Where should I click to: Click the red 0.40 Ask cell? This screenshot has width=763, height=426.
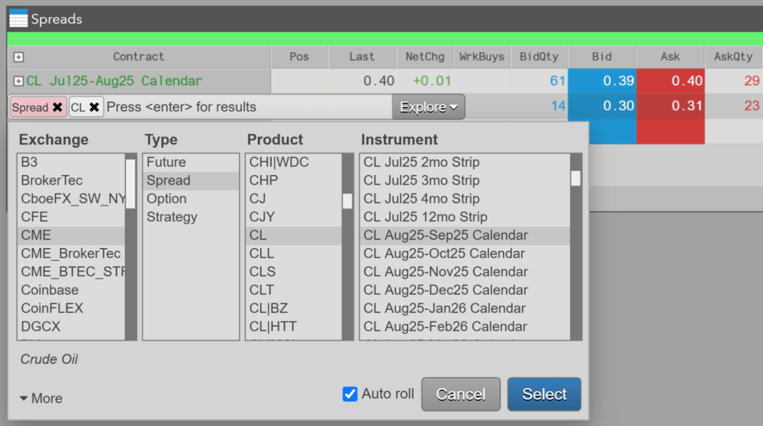point(671,80)
